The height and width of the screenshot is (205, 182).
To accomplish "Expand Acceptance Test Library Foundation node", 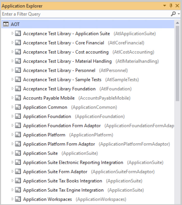I will click(x=13, y=89).
